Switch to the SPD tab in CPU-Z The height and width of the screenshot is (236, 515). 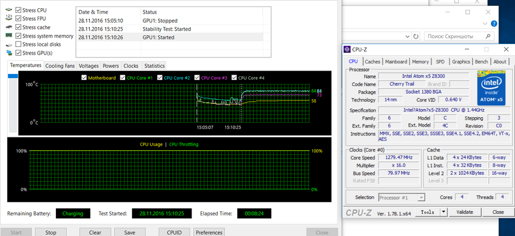click(440, 62)
